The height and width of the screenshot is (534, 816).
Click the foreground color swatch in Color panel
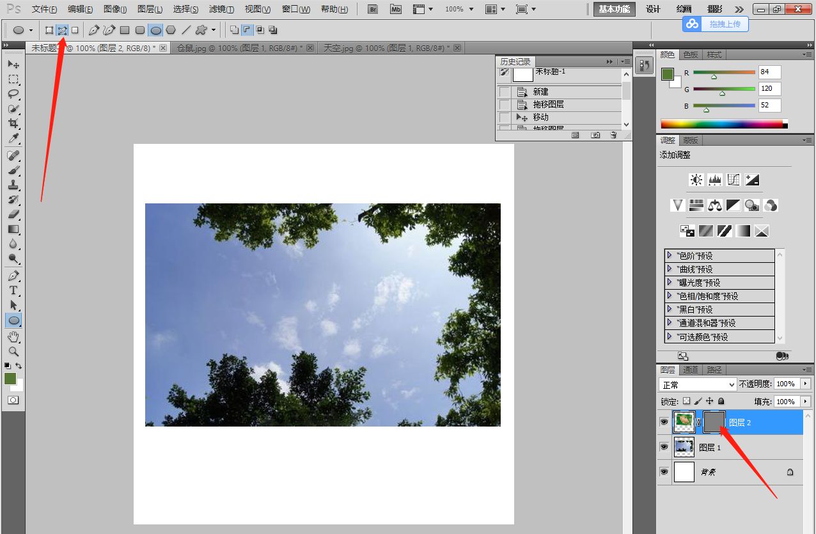pos(668,74)
